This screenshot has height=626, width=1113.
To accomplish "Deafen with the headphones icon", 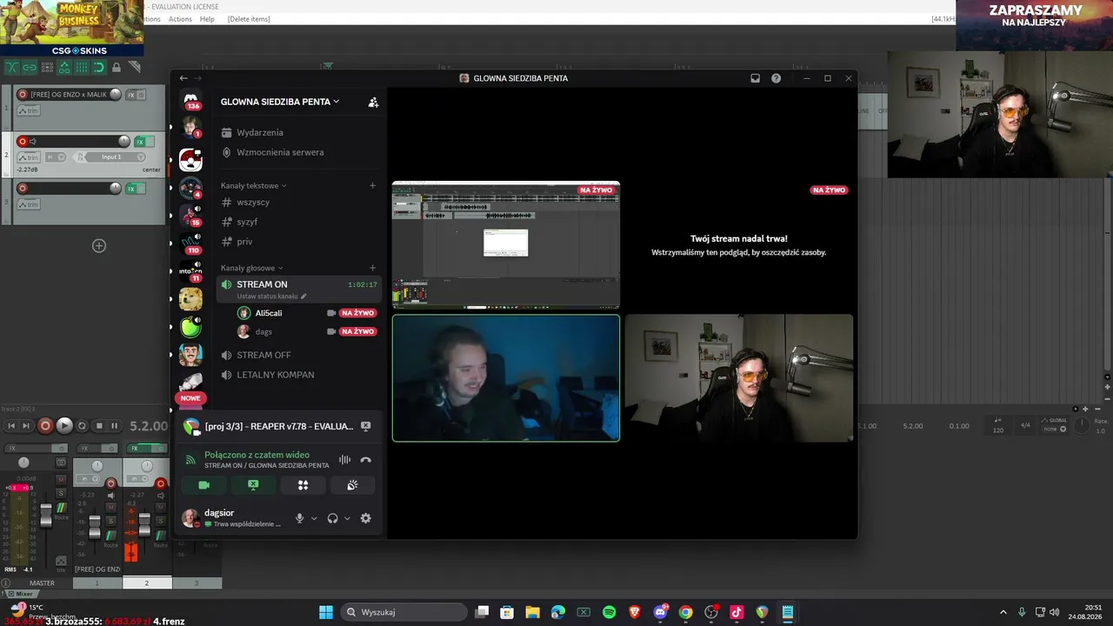I will tap(332, 518).
